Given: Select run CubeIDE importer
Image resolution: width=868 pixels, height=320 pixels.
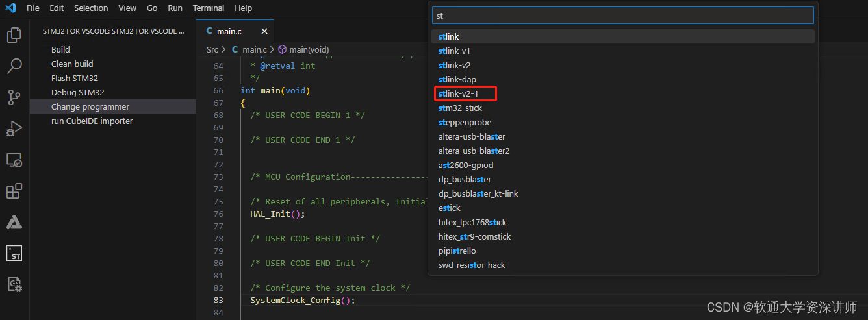Looking at the screenshot, I should pos(112,121).
